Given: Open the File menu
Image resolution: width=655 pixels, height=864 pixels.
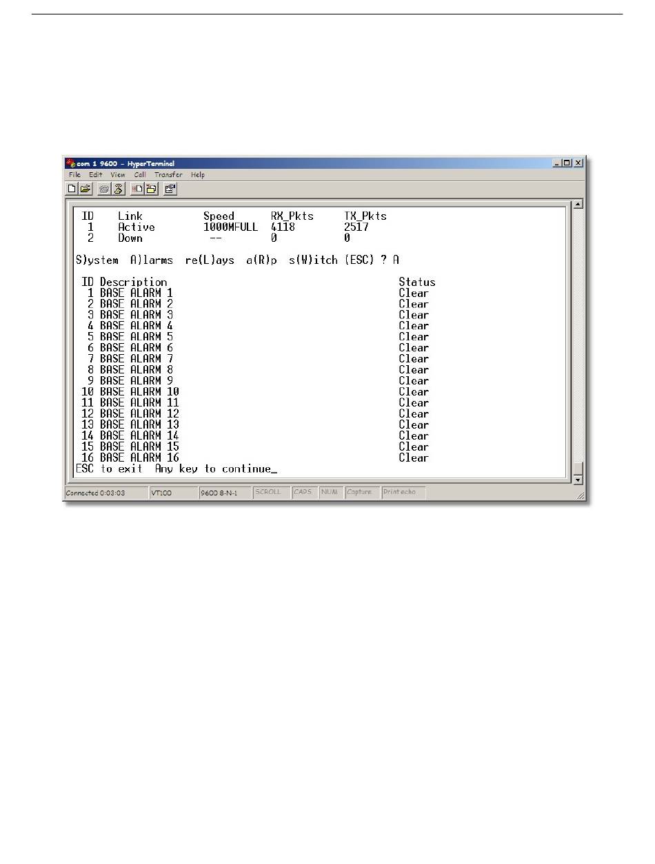Looking at the screenshot, I should 74,175.
